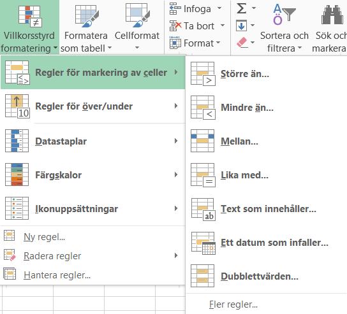Expand the Färgskalor submenu arrow

coord(176,175)
